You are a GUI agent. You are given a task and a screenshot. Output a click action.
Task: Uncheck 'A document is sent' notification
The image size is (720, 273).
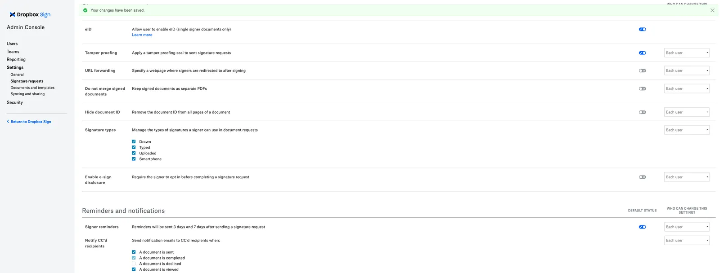134,252
